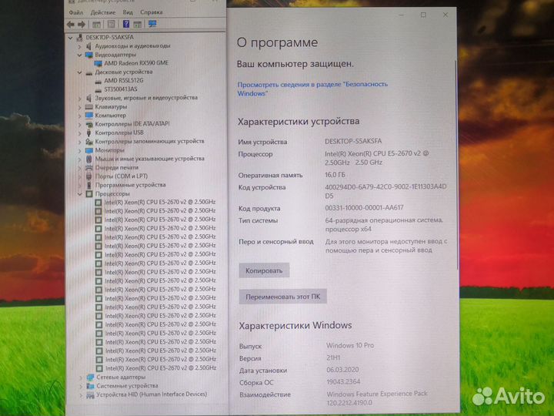Viewport: 554px width, 416px height.
Task: Expand the Контроллеры USB category
Action: point(80,133)
